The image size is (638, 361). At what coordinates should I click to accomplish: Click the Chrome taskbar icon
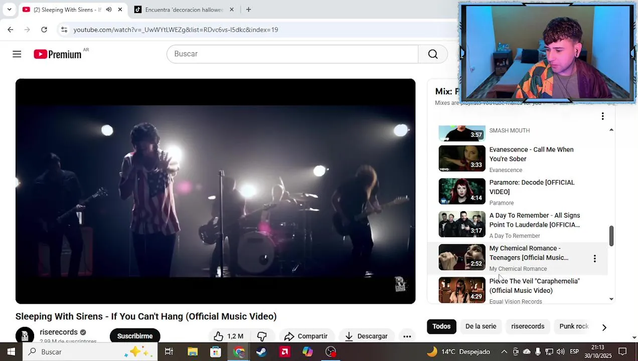click(239, 352)
